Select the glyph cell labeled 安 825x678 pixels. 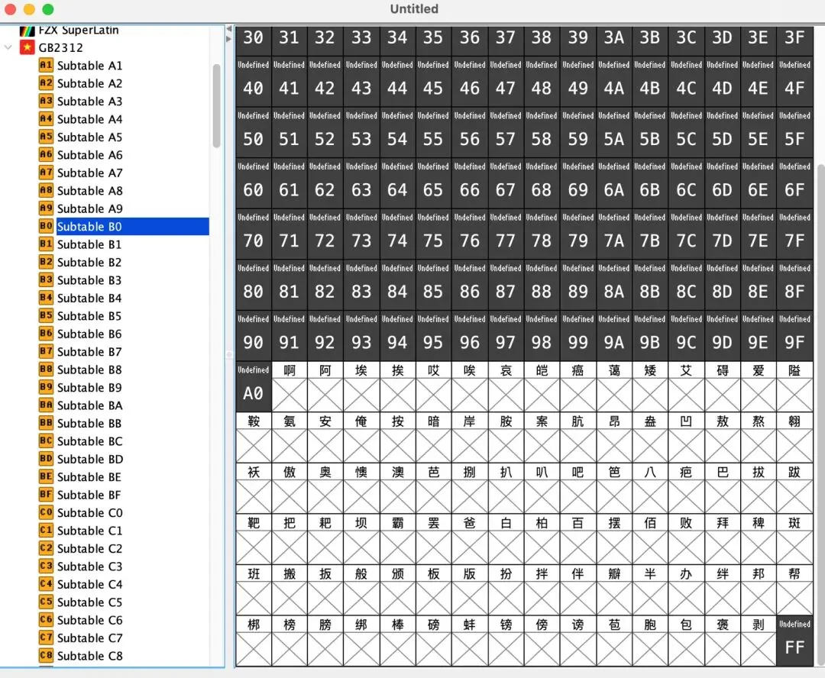click(x=325, y=437)
